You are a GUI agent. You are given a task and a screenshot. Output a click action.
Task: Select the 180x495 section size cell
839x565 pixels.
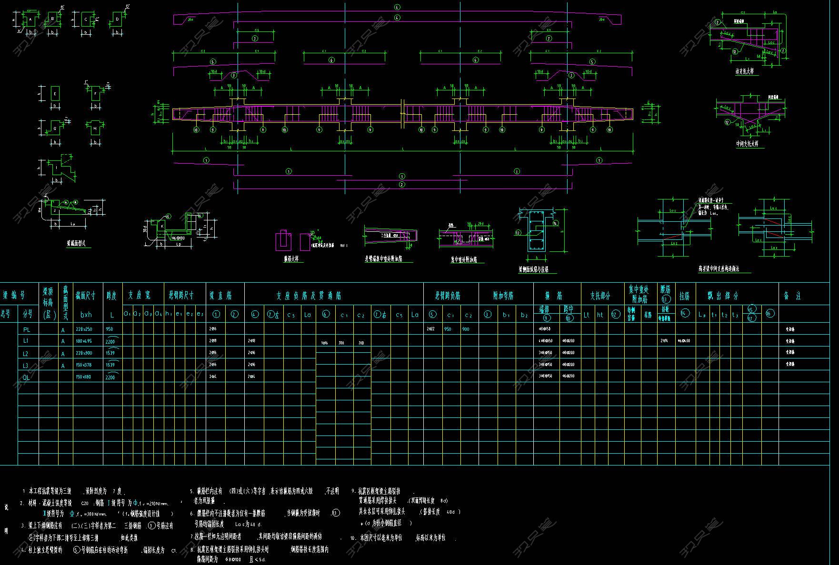click(x=84, y=341)
